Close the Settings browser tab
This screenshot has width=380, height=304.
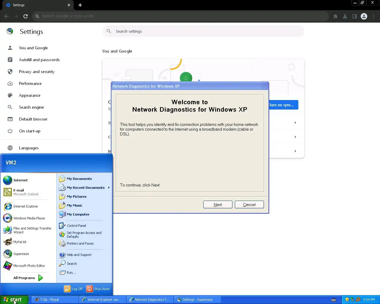(x=69, y=5)
